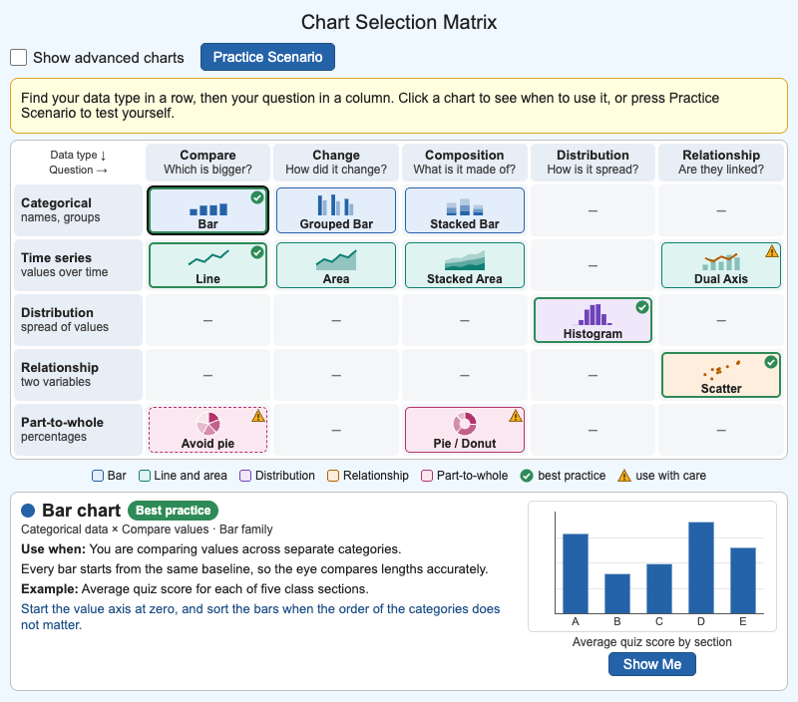Image resolution: width=798 pixels, height=702 pixels.
Task: Click the Part-to-whole legend color swatch
Action: click(427, 476)
